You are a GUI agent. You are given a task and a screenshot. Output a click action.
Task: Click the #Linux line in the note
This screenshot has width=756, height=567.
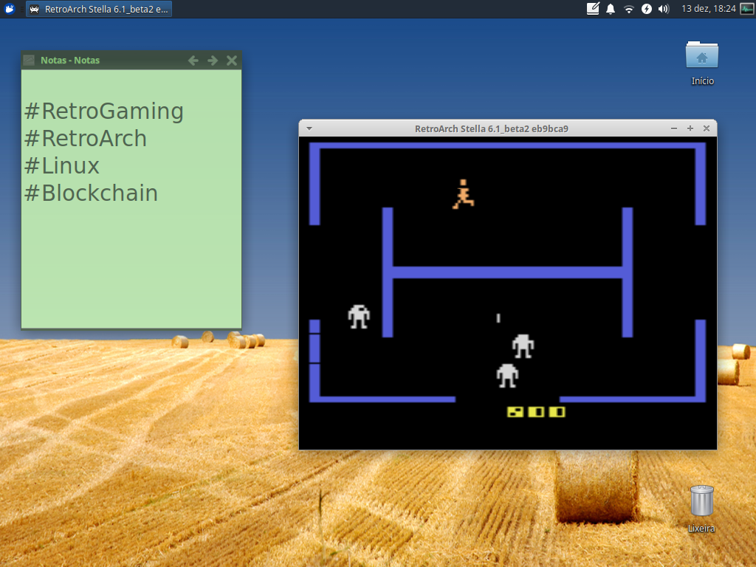62,166
